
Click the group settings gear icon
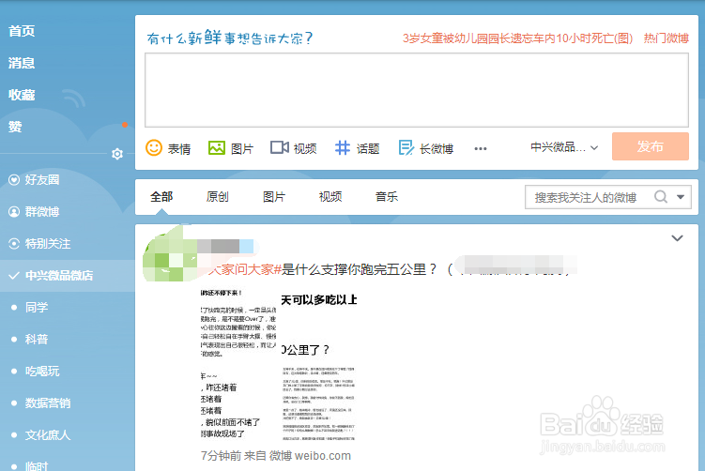click(x=117, y=154)
